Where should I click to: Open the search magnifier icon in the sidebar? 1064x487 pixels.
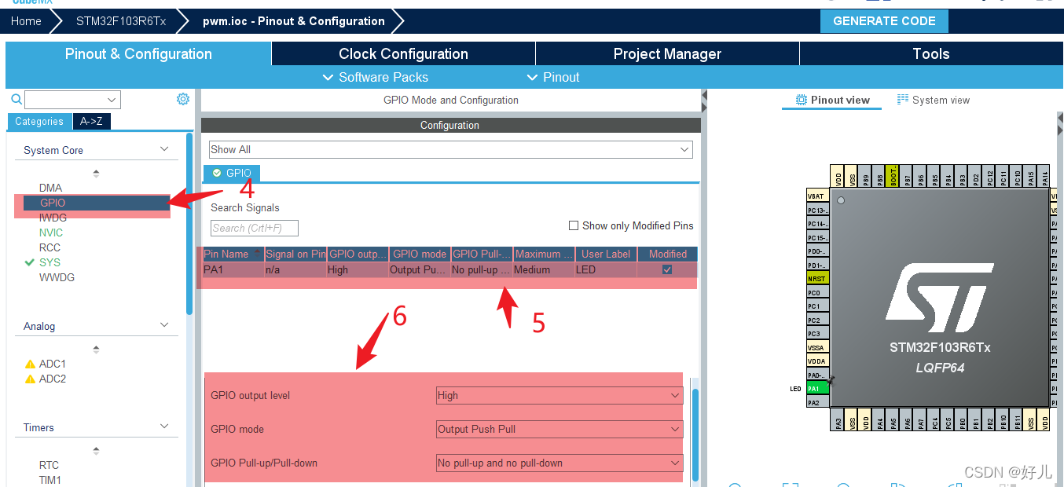pyautogui.click(x=16, y=99)
